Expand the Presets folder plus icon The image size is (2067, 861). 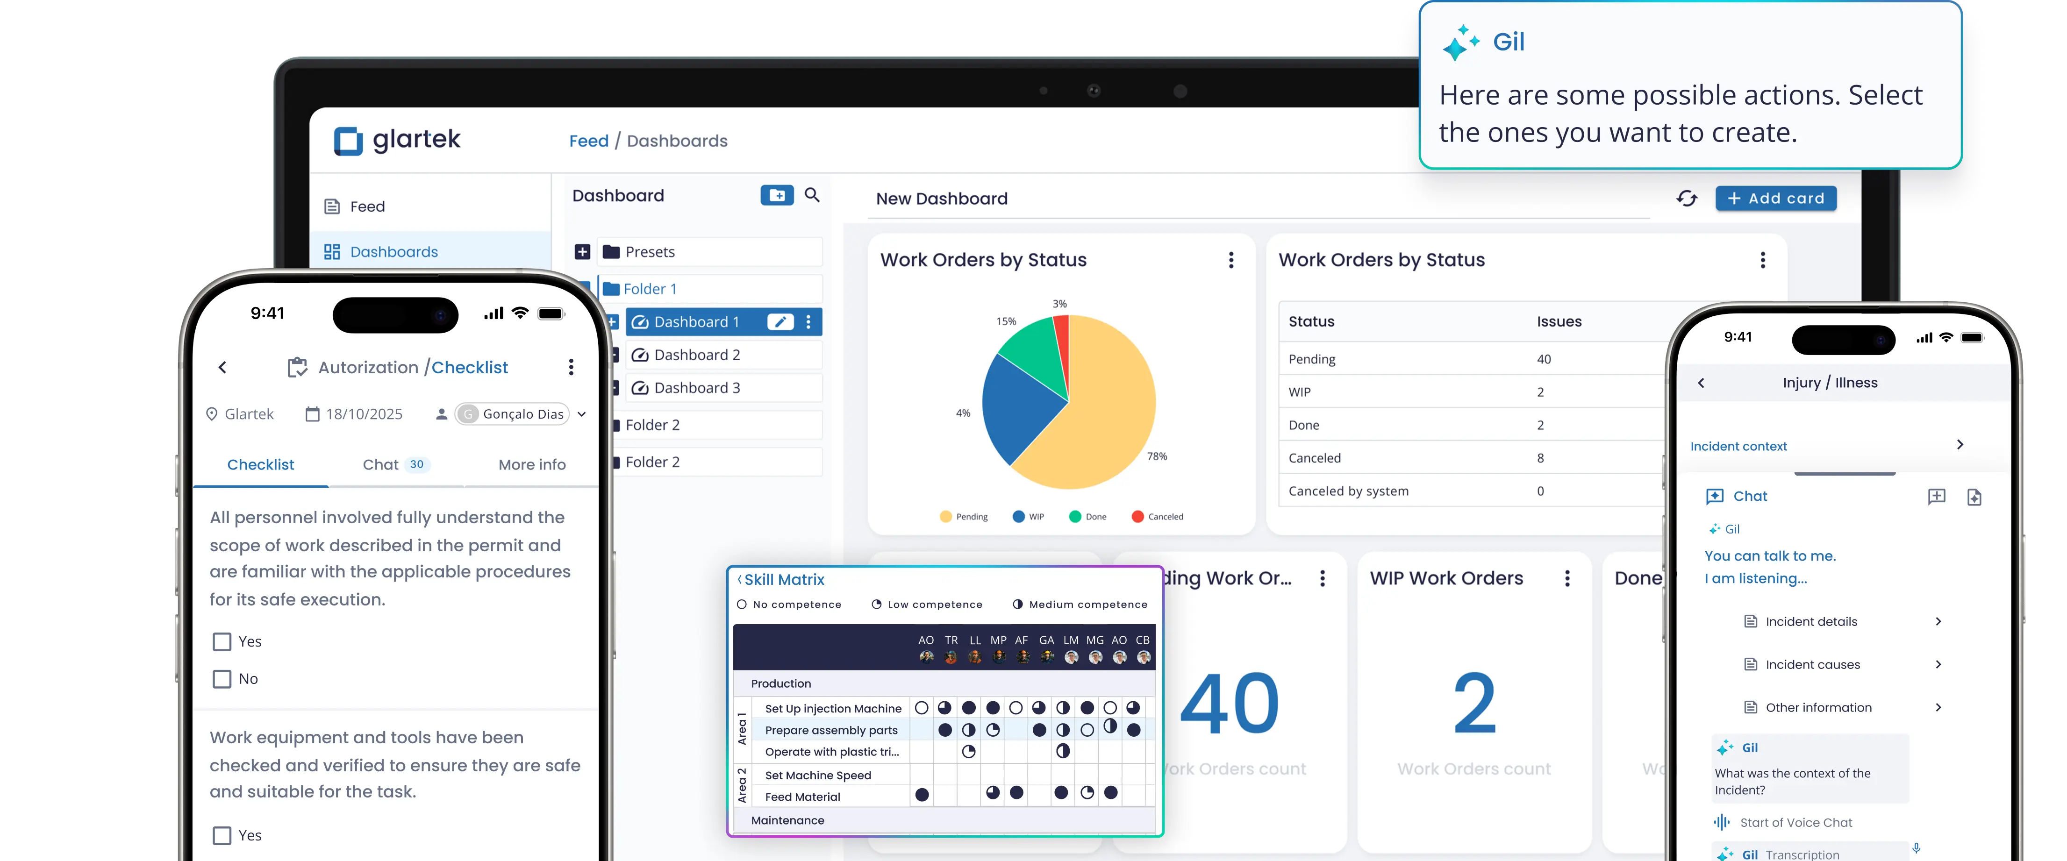(583, 252)
